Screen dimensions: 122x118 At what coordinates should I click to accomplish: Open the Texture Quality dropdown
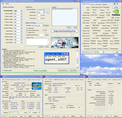[21, 13]
